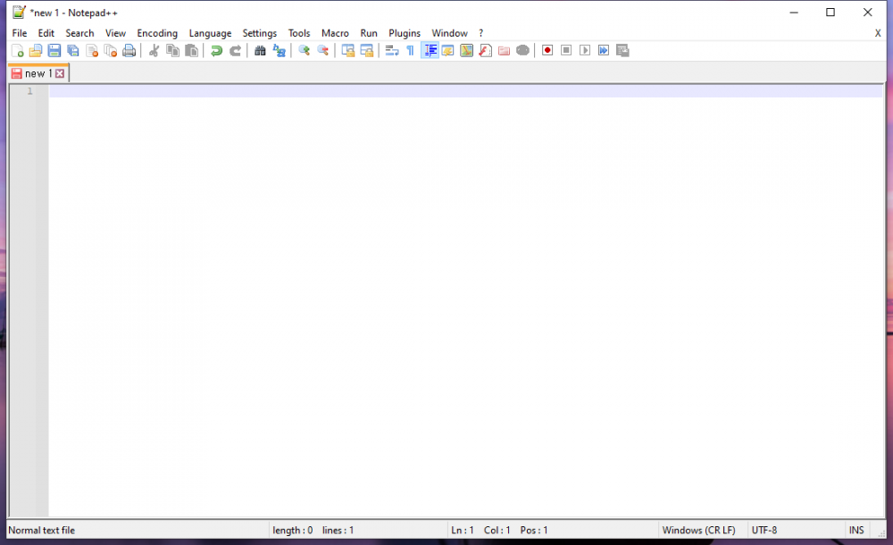This screenshot has width=893, height=545.
Task: Toggle synchronized vertical scrolling icon
Action: (347, 51)
